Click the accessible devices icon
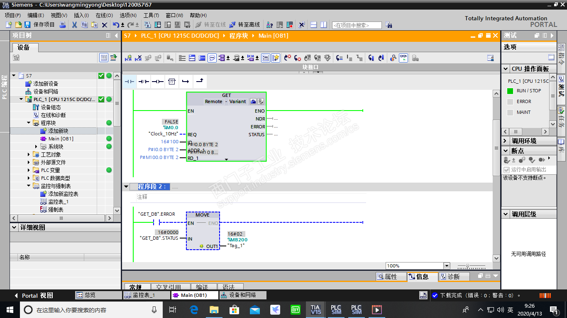Viewport: 567px width, 318px height. tap(269, 25)
